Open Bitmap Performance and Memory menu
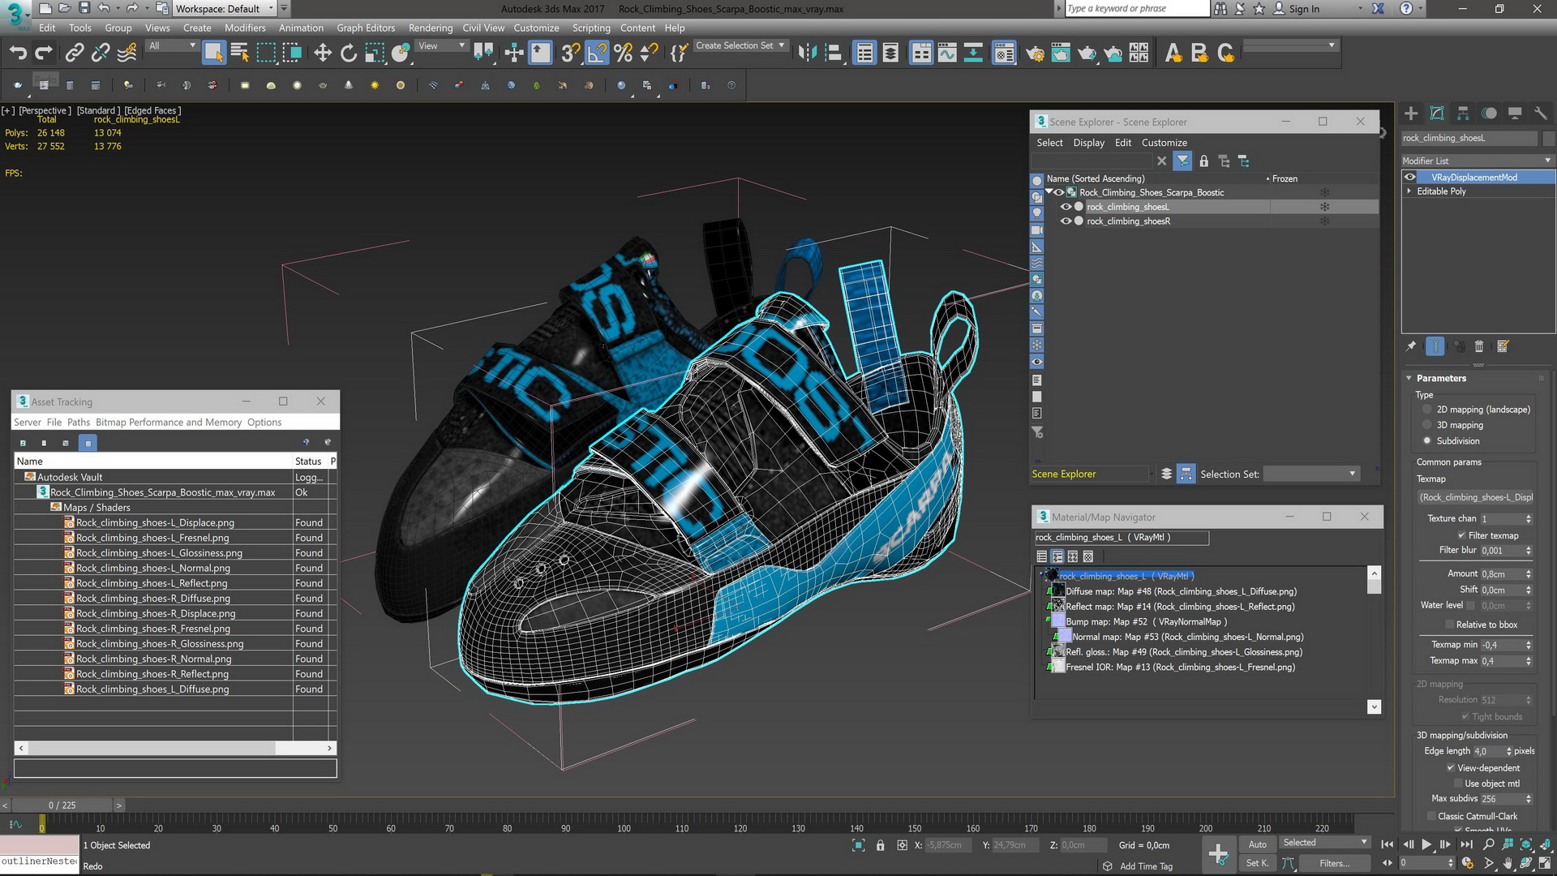The image size is (1557, 876). pyautogui.click(x=169, y=423)
